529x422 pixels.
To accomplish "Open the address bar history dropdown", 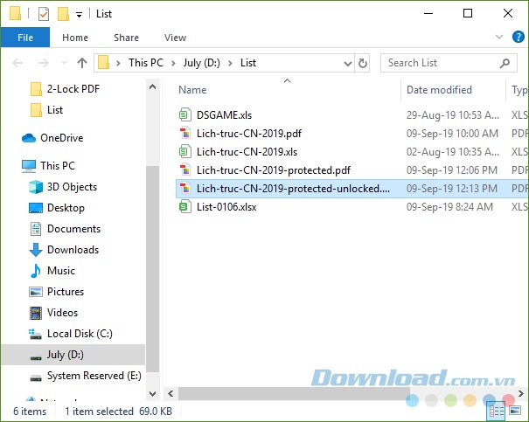I will 347,63.
